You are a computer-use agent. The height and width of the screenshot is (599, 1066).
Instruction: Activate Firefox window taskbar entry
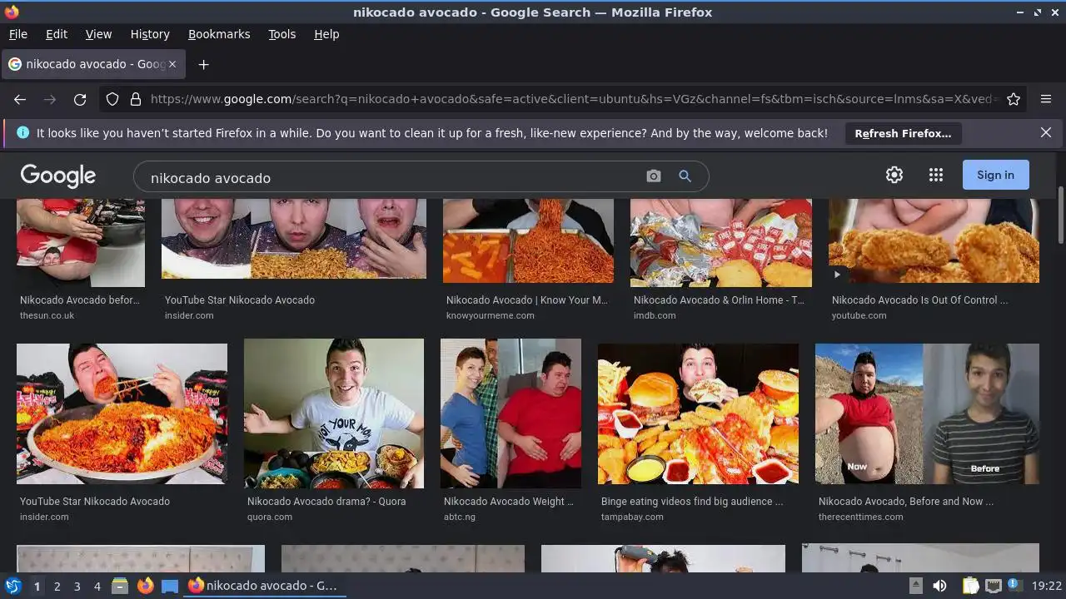pos(264,586)
